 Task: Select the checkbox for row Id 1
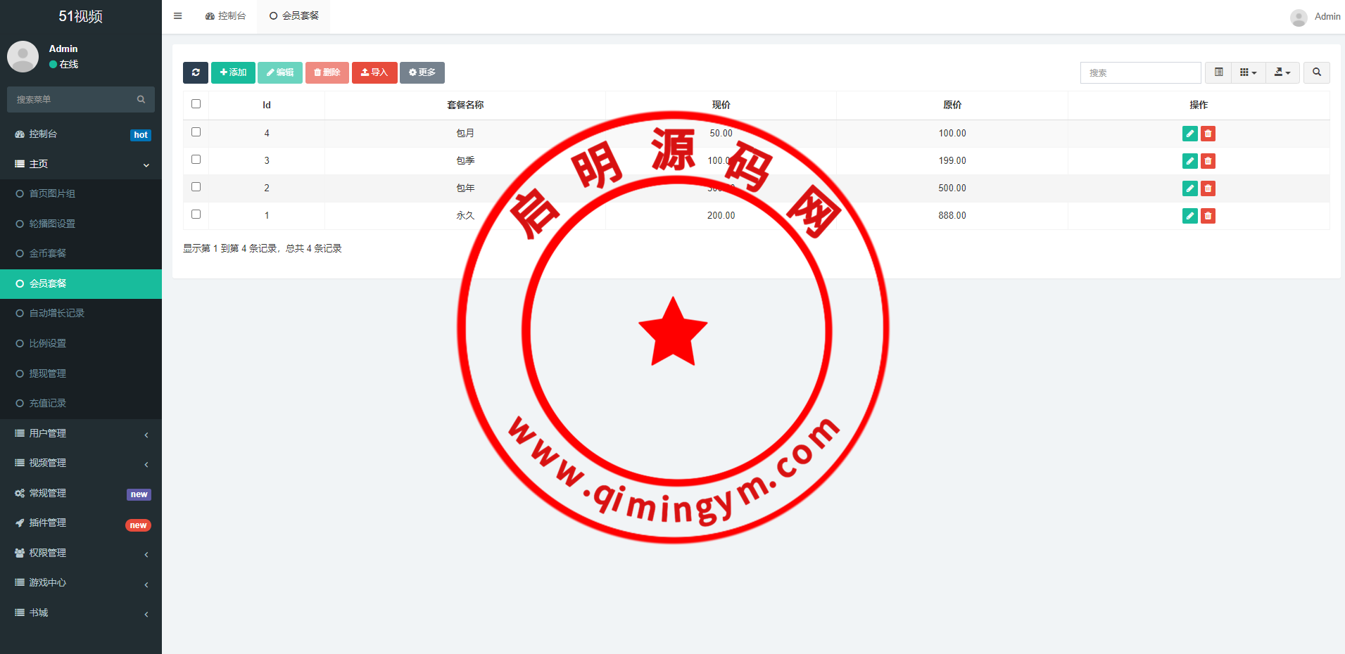click(196, 214)
